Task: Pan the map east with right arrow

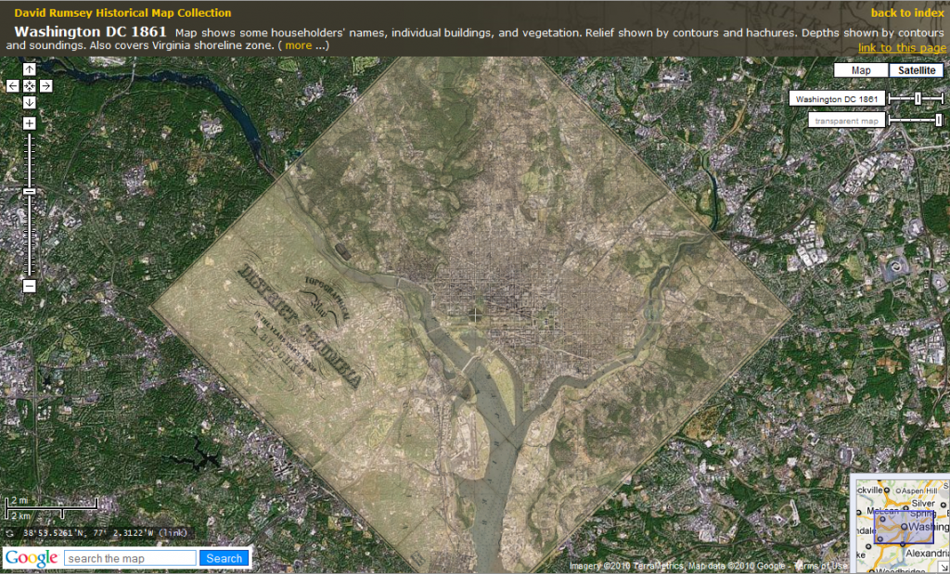Action: [46, 86]
